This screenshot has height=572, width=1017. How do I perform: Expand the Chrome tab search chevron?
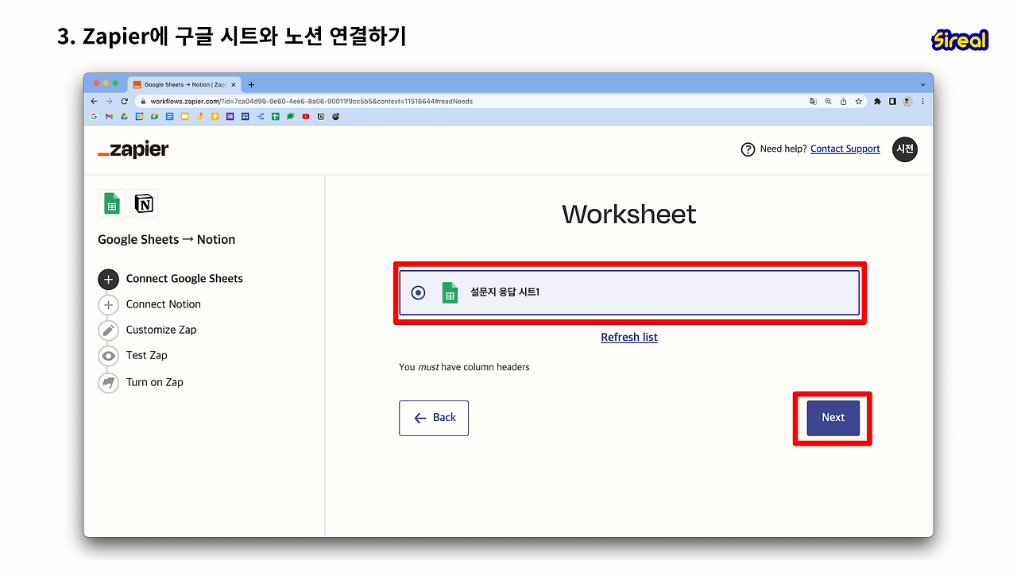[922, 84]
